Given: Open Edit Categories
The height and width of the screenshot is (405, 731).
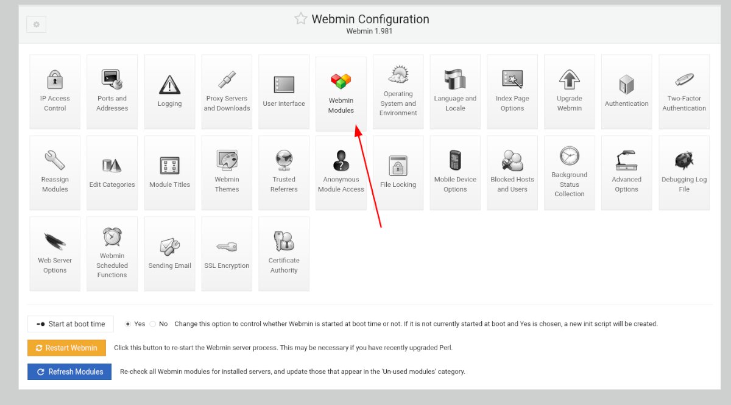Looking at the screenshot, I should pos(112,172).
